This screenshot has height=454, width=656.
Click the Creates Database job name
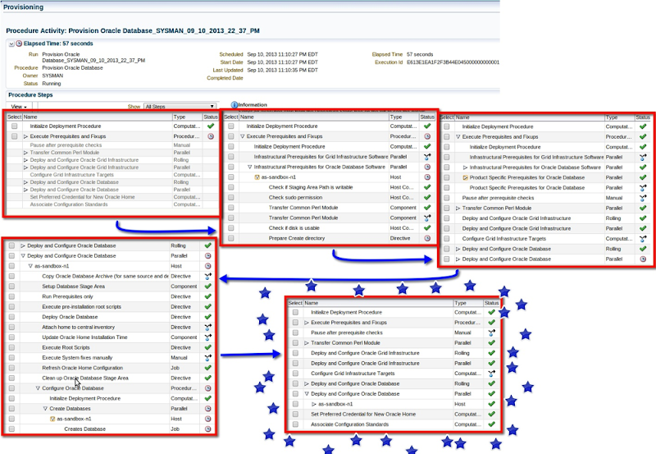coord(85,429)
